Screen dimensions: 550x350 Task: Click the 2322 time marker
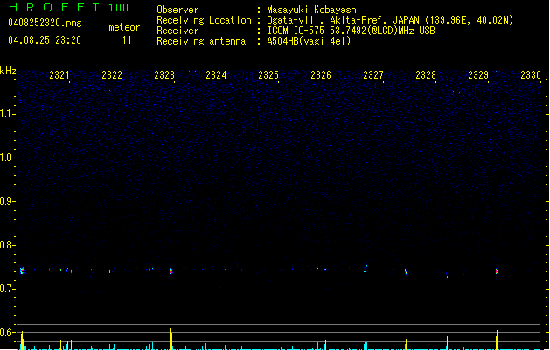(112, 75)
